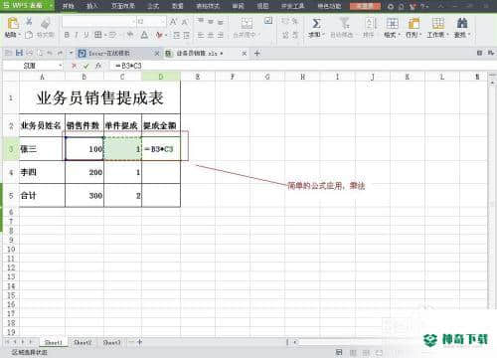The height and width of the screenshot is (358, 497).
Task: Open the font color picker
Action: click(144, 35)
